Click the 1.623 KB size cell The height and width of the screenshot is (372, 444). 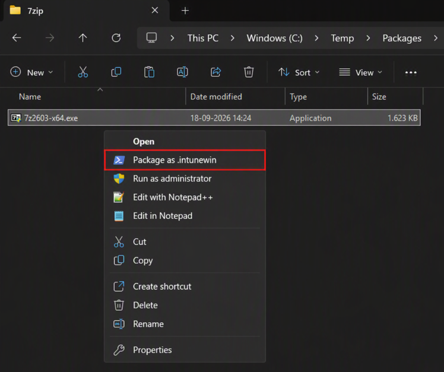click(x=402, y=118)
